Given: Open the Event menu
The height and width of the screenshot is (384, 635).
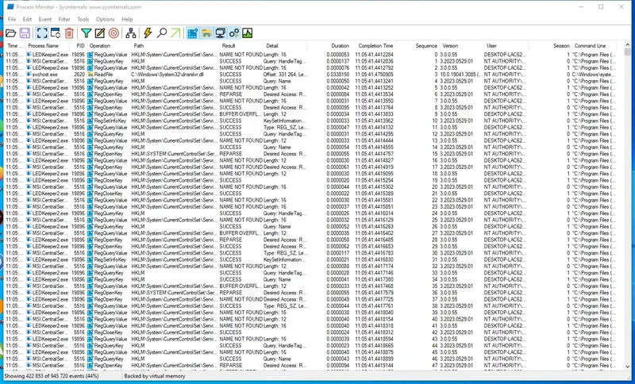Looking at the screenshot, I should pos(45,19).
